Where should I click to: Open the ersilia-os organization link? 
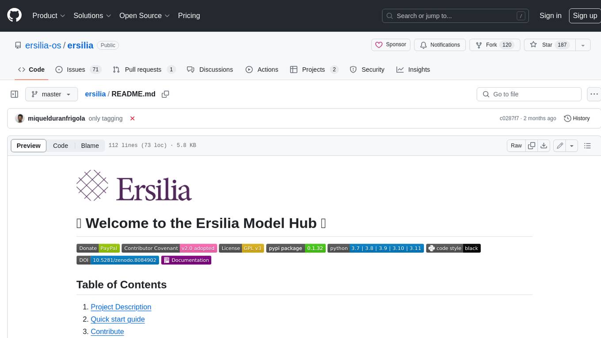tap(43, 45)
